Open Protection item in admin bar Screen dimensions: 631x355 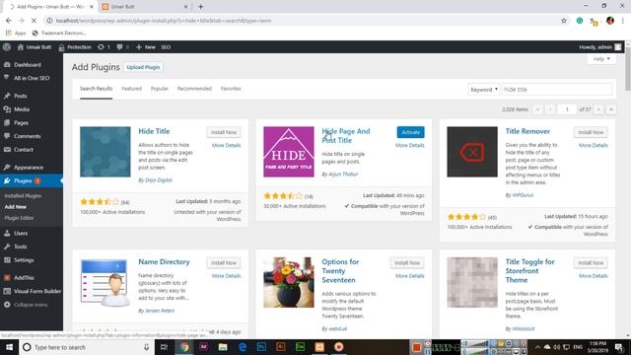coord(75,47)
